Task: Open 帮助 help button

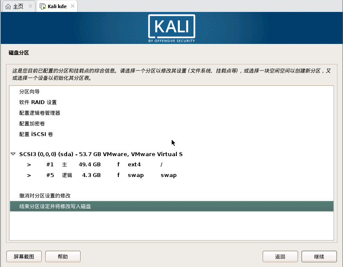Action: [x=63, y=256]
